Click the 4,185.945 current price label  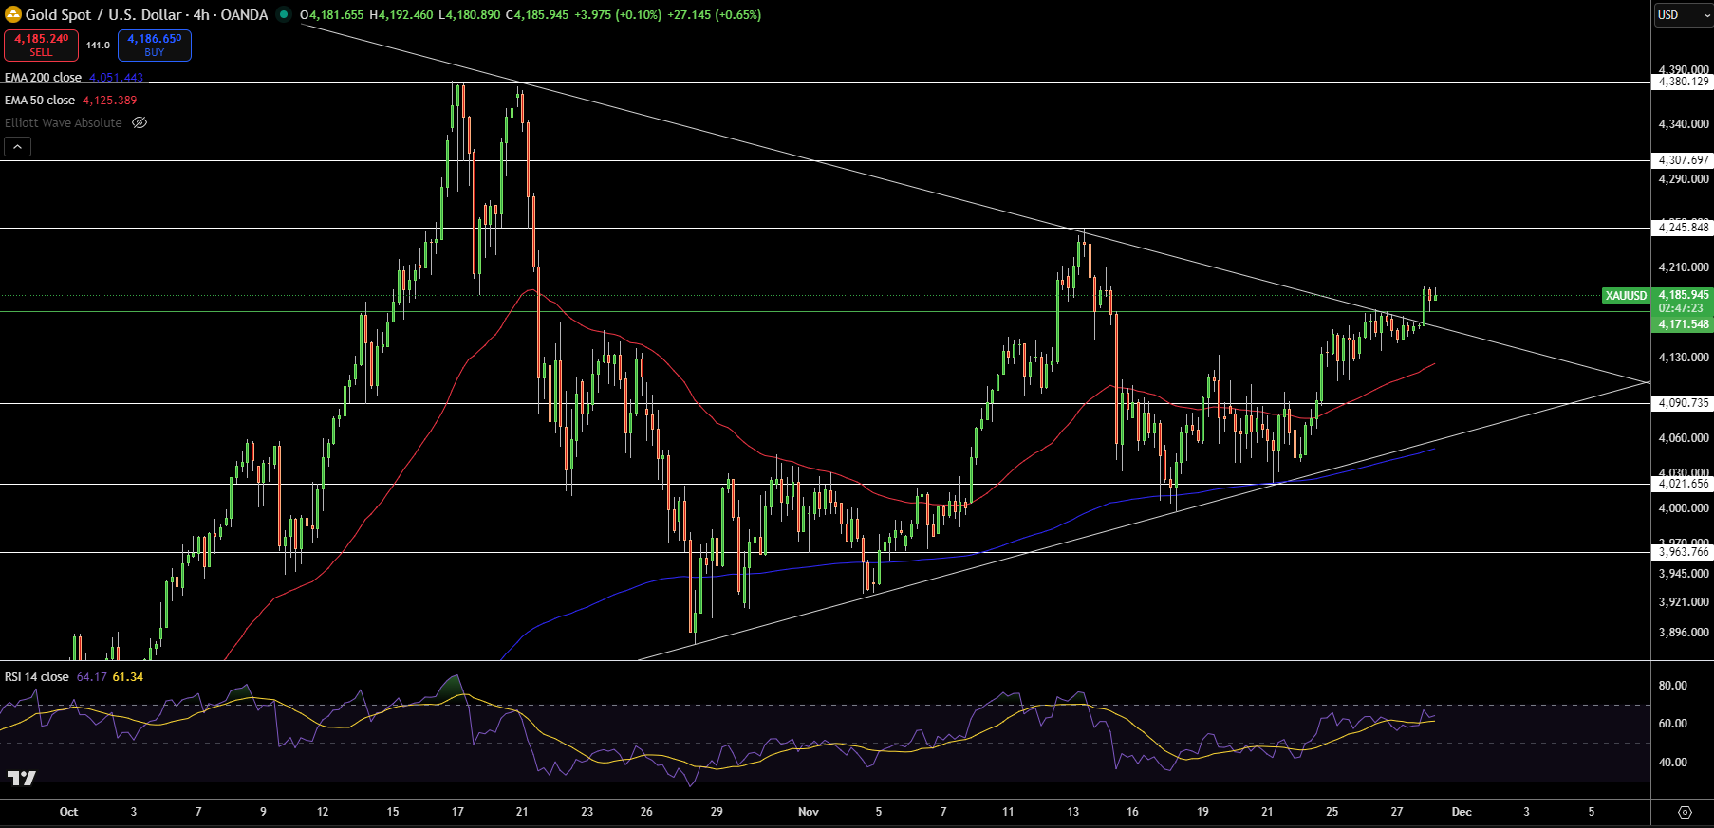click(x=1683, y=295)
